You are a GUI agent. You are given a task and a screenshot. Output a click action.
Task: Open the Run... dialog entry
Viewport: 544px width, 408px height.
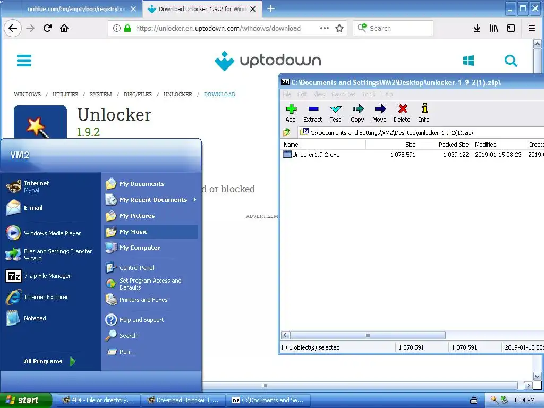tap(151, 352)
